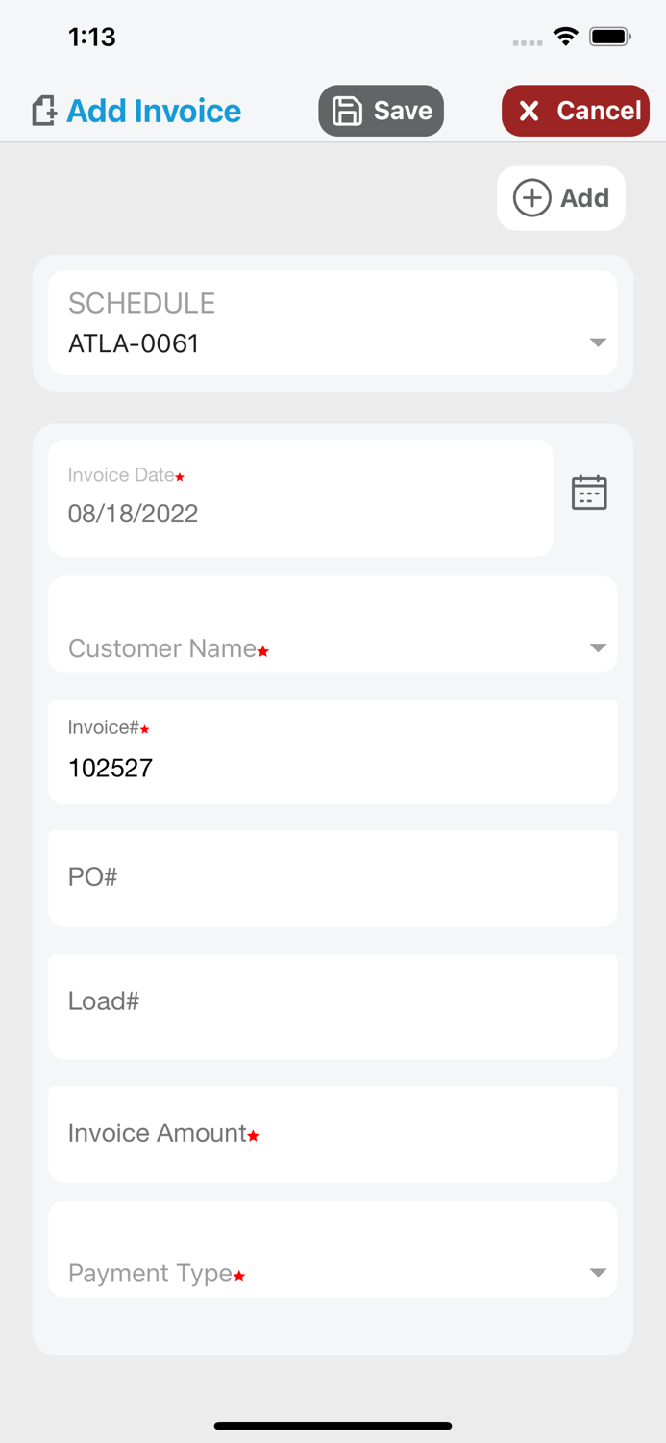Tap the Load# input field
Viewport: 666px width, 1443px height.
click(333, 1005)
